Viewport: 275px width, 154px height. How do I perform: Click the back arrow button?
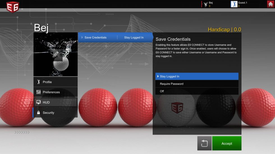pos(204,143)
